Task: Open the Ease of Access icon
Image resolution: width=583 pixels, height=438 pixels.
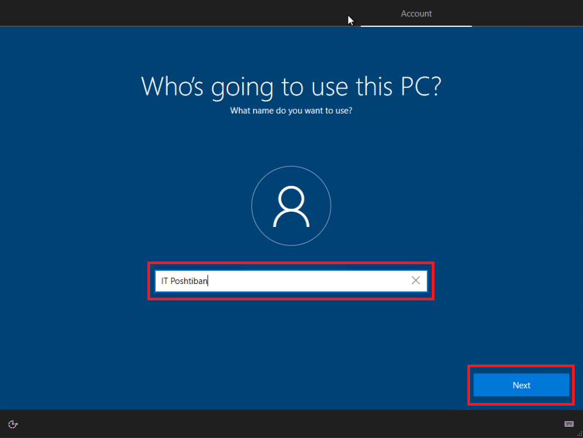Action: click(x=13, y=424)
